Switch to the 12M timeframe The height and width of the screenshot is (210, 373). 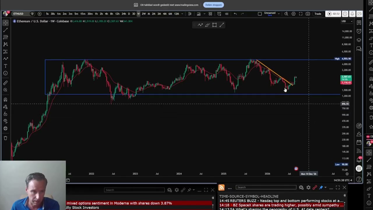point(176,14)
